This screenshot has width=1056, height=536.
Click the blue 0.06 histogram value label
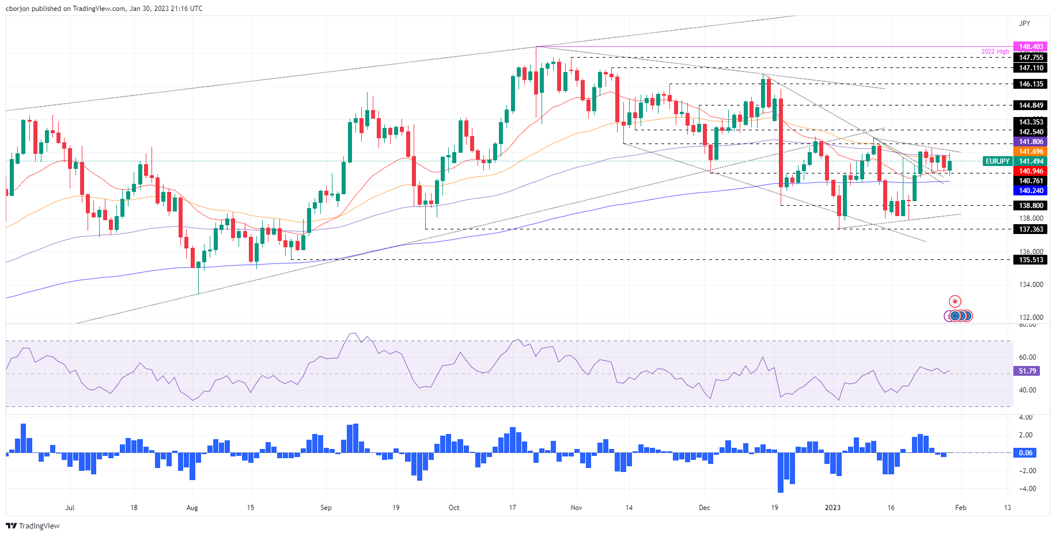1025,453
